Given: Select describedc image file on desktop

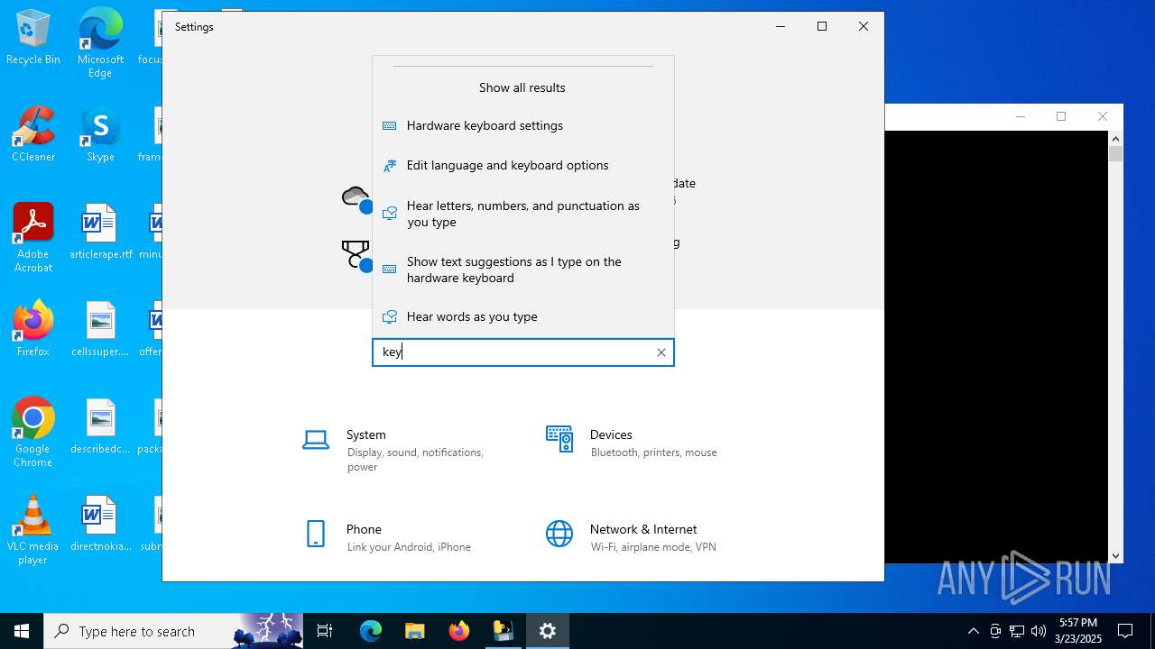Looking at the screenshot, I should 100,426.
